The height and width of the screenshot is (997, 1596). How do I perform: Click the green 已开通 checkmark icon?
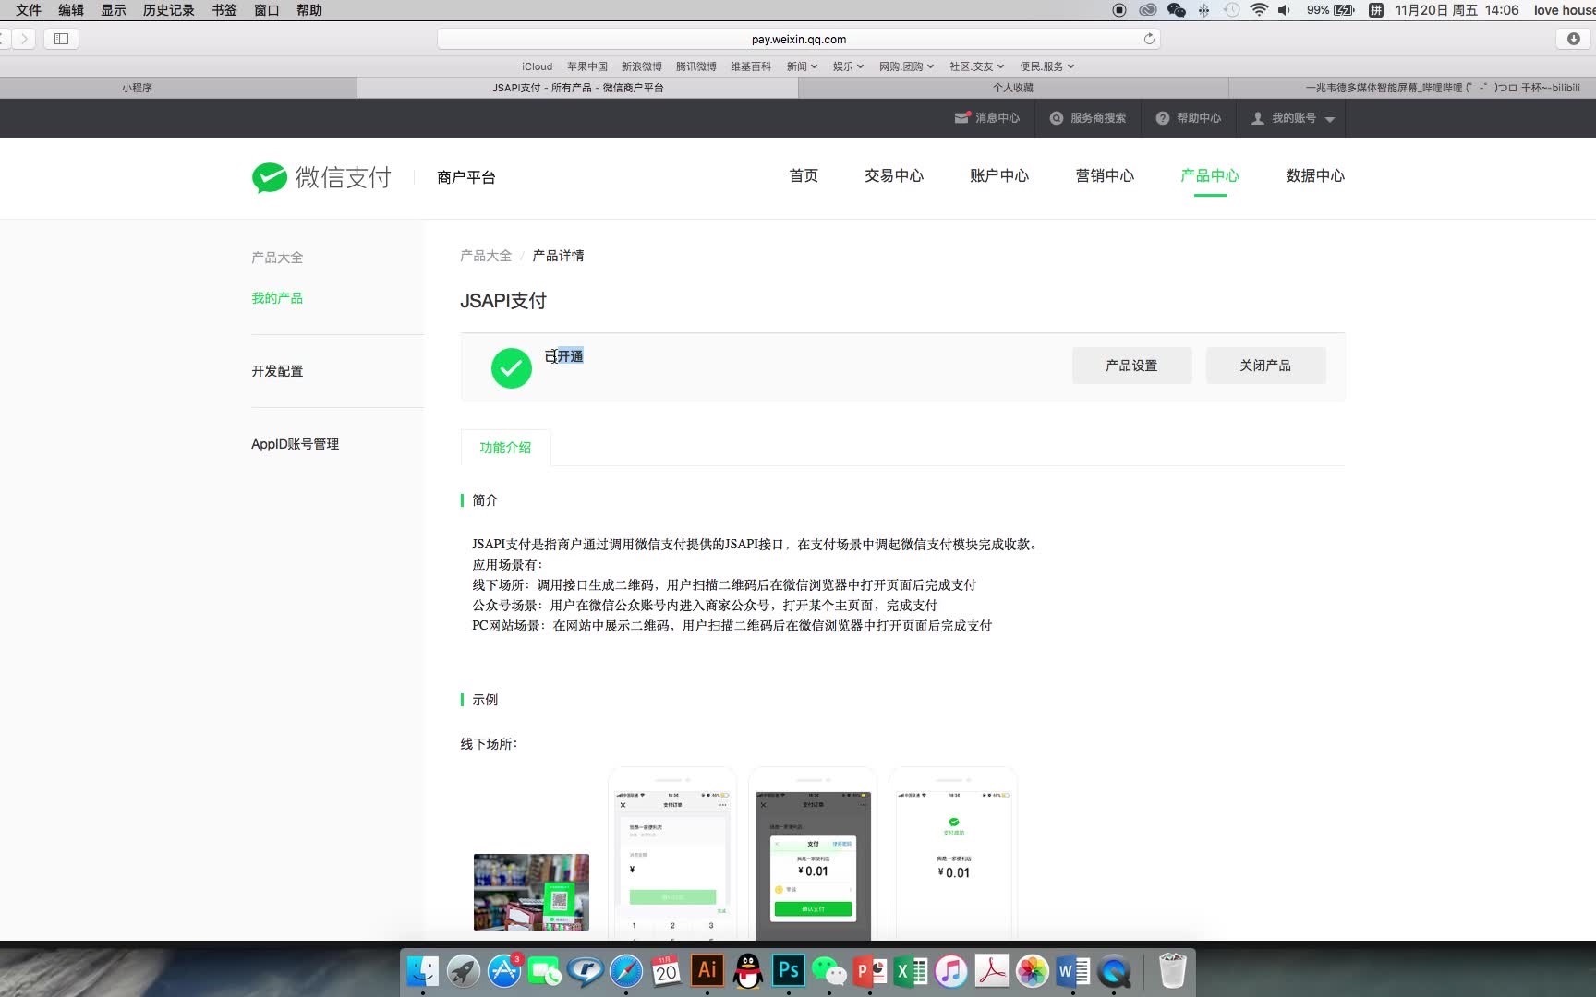click(x=511, y=367)
